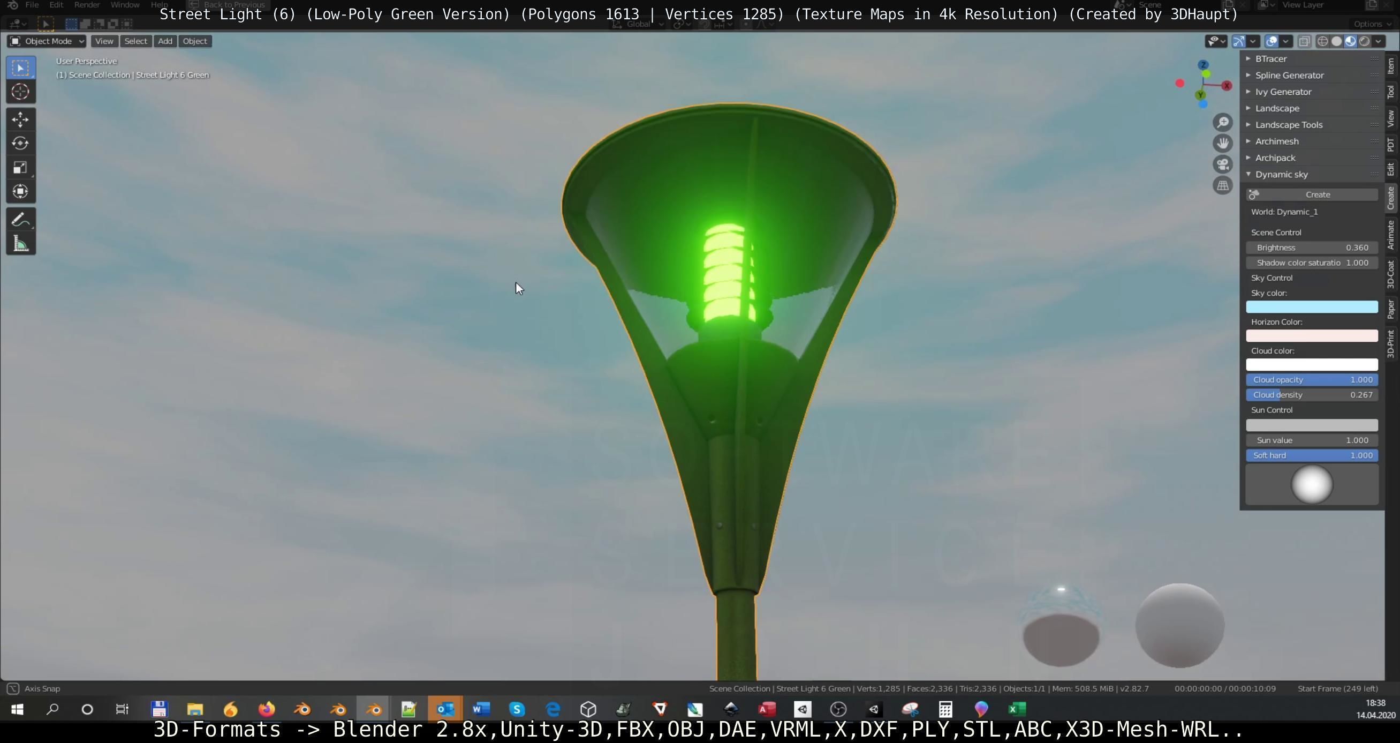Click the green Y axis gizmo
Screen dimensions: 1400x743
(1200, 95)
